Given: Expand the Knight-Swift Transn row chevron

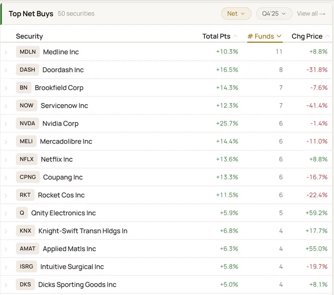Looking at the screenshot, I should pyautogui.click(x=6, y=231).
